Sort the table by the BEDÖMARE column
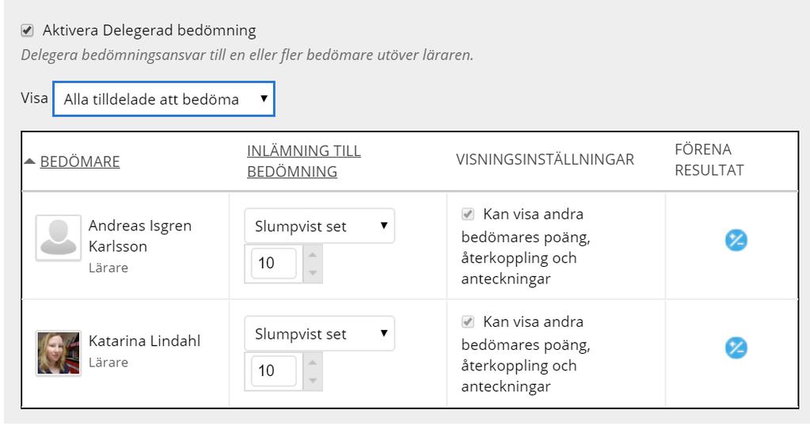This screenshot has width=810, height=433. pyautogui.click(x=79, y=161)
